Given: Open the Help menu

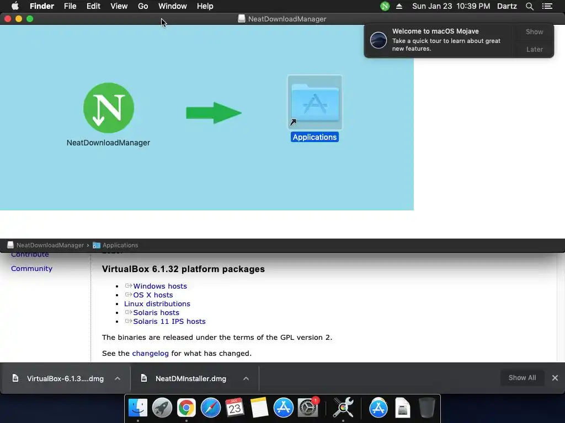Looking at the screenshot, I should [205, 6].
